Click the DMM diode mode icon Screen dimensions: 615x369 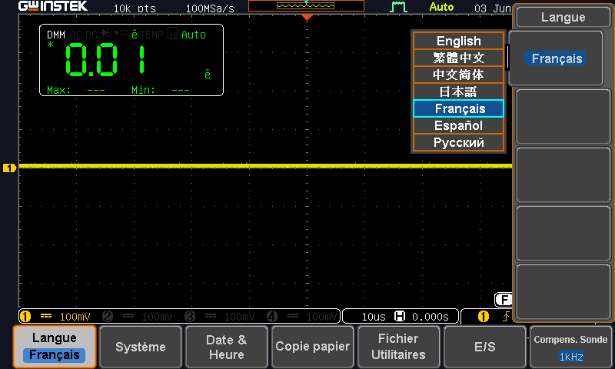[105, 33]
